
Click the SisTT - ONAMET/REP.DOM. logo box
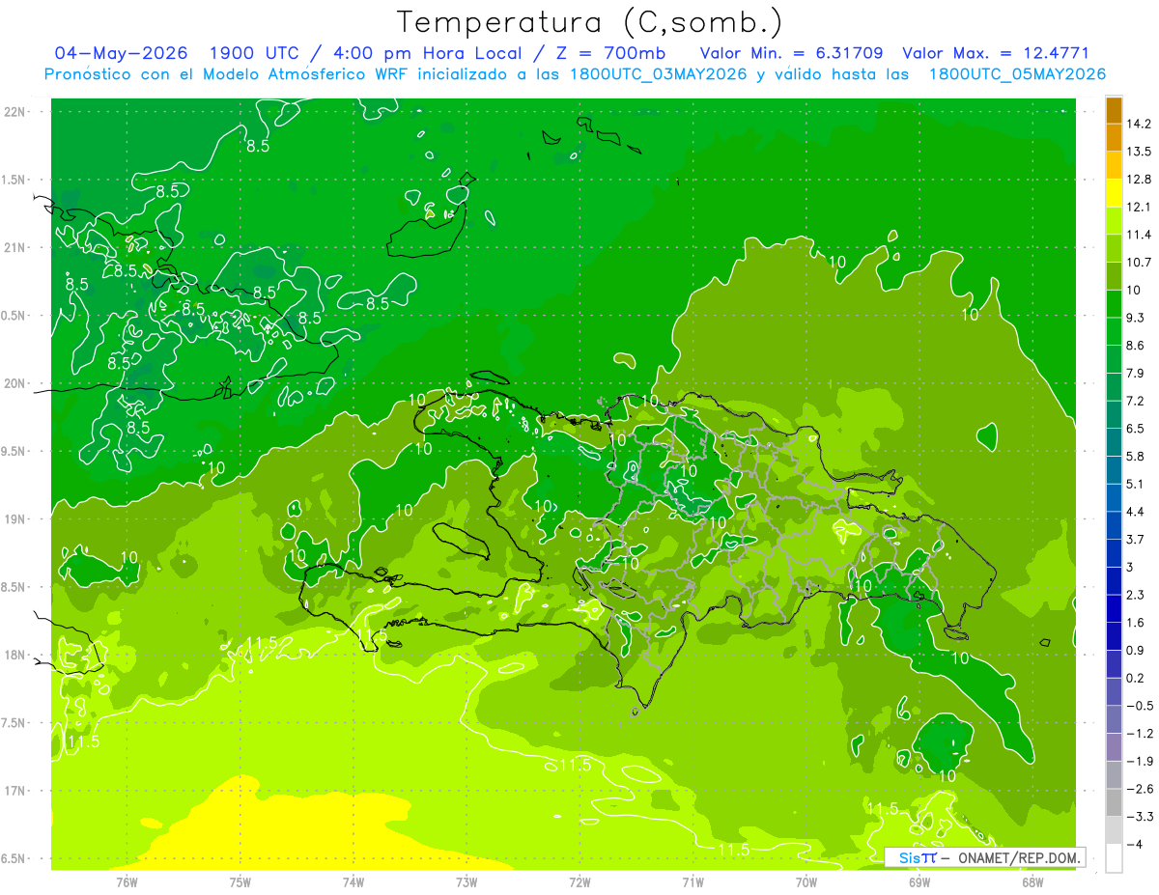984,857
